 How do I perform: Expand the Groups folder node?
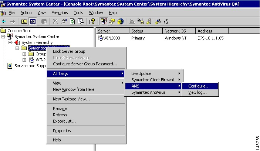[x=24, y=54]
